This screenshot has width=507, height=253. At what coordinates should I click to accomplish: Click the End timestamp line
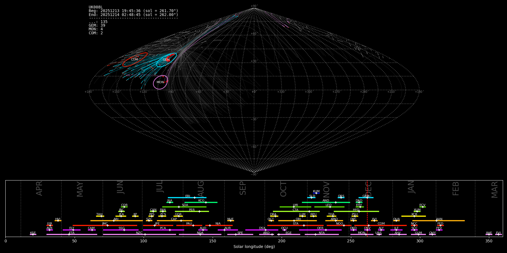pos(134,15)
